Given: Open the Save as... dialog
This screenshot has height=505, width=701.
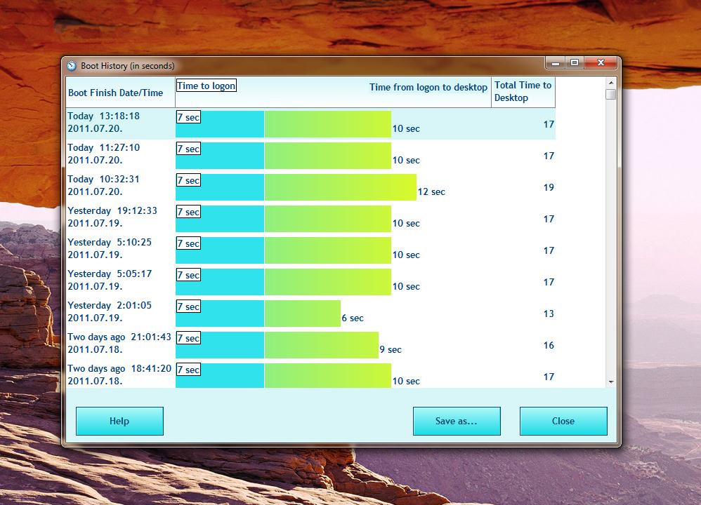Looking at the screenshot, I should (457, 421).
